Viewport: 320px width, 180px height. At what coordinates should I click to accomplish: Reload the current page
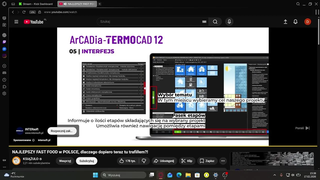24,12
